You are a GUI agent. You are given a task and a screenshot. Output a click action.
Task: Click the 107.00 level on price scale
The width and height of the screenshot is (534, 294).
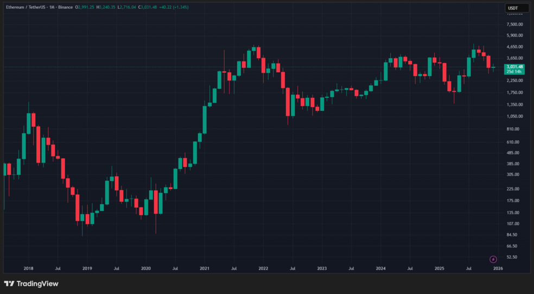coord(514,223)
